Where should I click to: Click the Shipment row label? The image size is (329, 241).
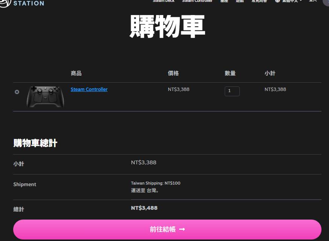25,185
